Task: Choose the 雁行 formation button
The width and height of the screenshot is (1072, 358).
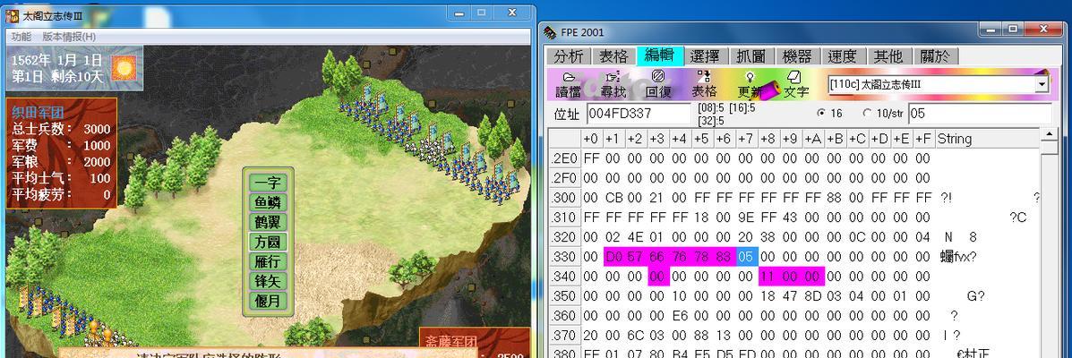Action: [x=268, y=261]
